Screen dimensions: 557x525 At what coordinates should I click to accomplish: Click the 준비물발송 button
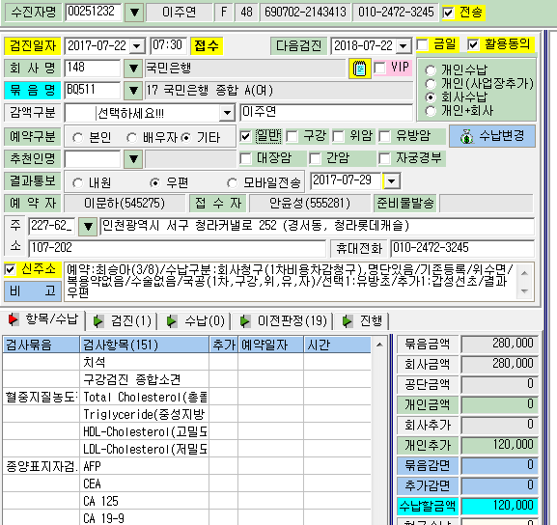click(x=405, y=204)
